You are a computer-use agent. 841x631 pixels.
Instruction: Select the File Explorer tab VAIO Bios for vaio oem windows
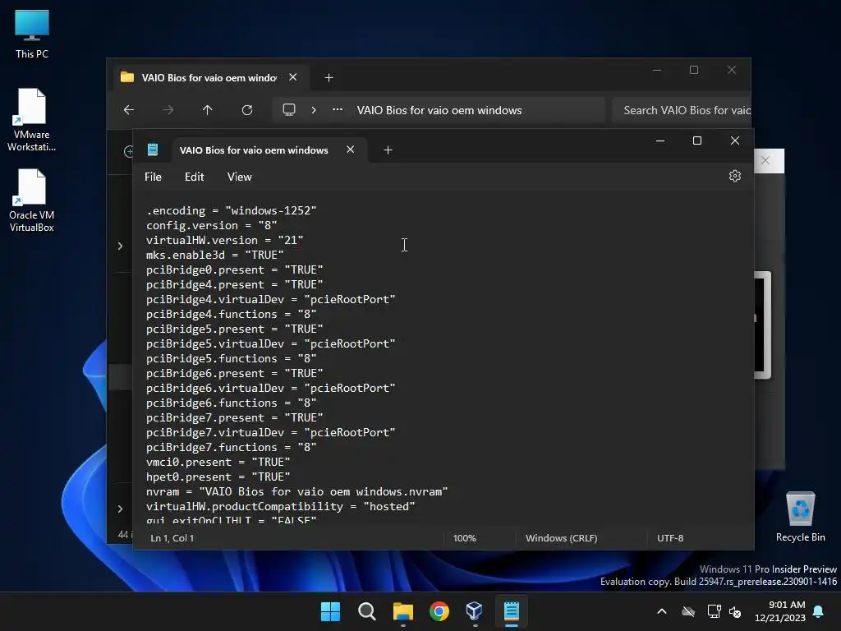[x=209, y=78]
